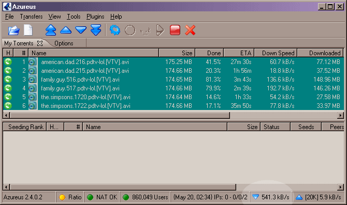This screenshot has width=347, height=205.
Task: Click the grey circle toolbar icon
Action: tap(130, 30)
